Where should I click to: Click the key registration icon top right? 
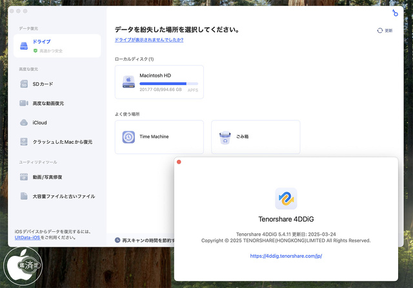(395, 13)
